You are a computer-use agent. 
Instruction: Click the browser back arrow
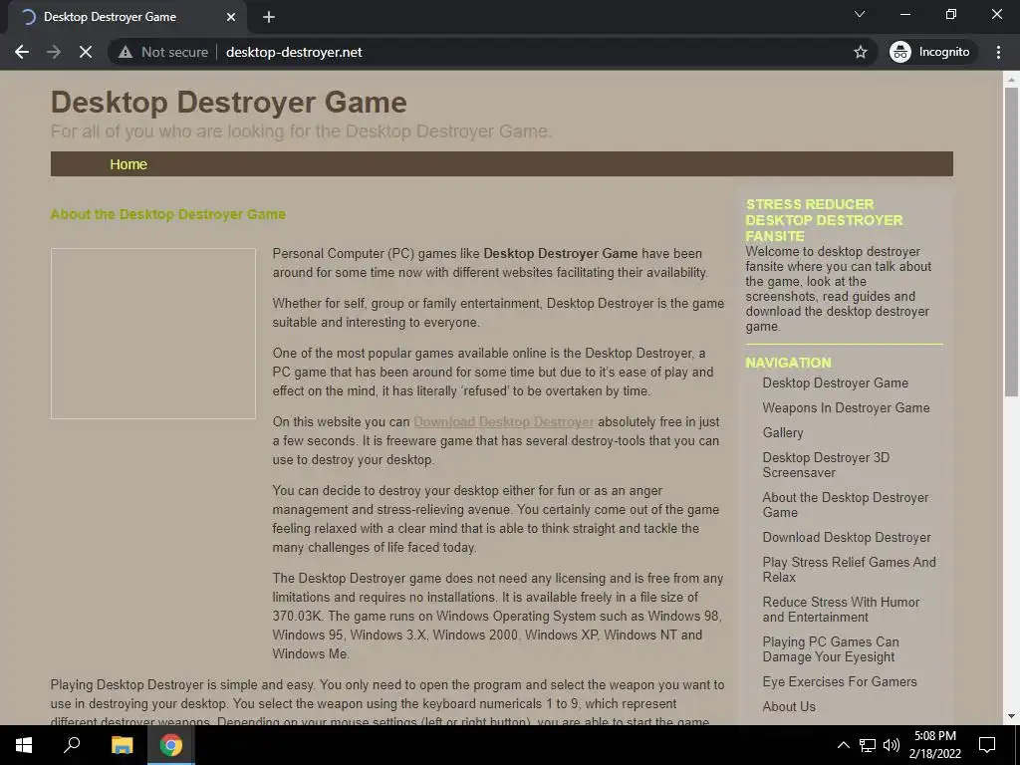tap(22, 52)
